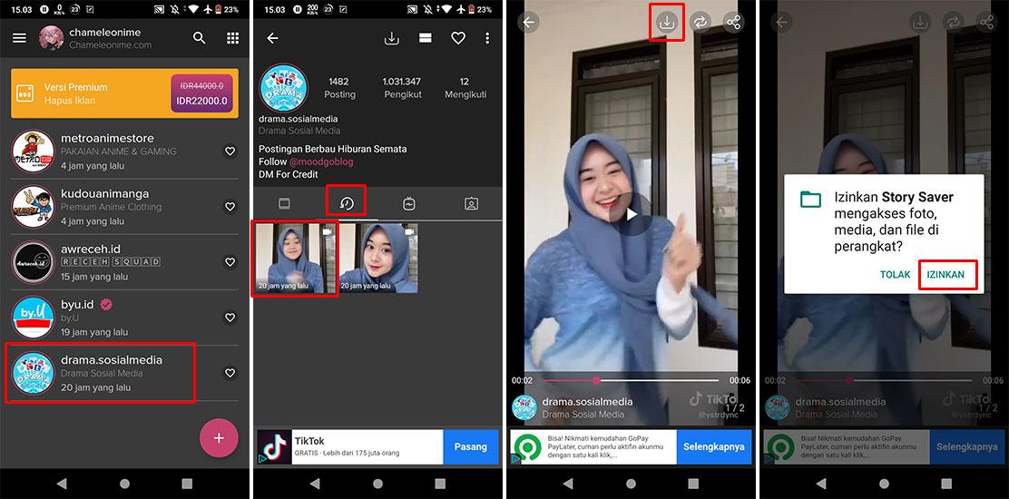Tap Pasang on the TikTok ad
The height and width of the screenshot is (499, 1009).
tap(470, 447)
